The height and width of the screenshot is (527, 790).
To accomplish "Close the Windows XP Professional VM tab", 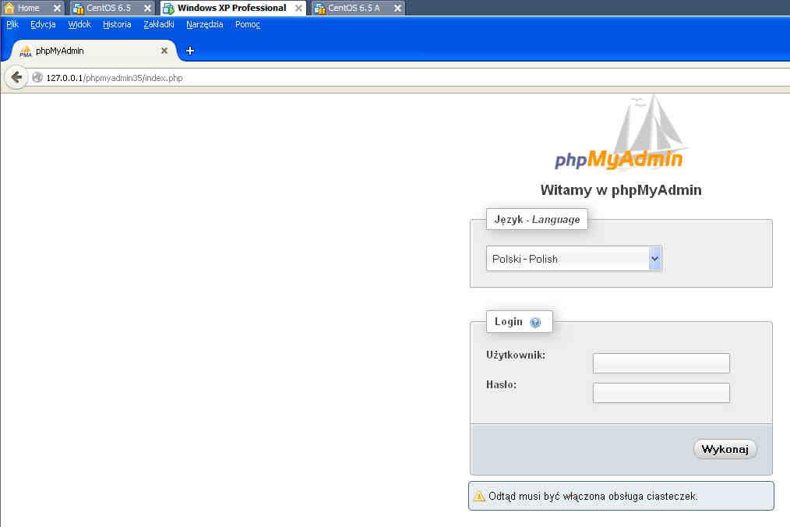I will pyautogui.click(x=298, y=8).
